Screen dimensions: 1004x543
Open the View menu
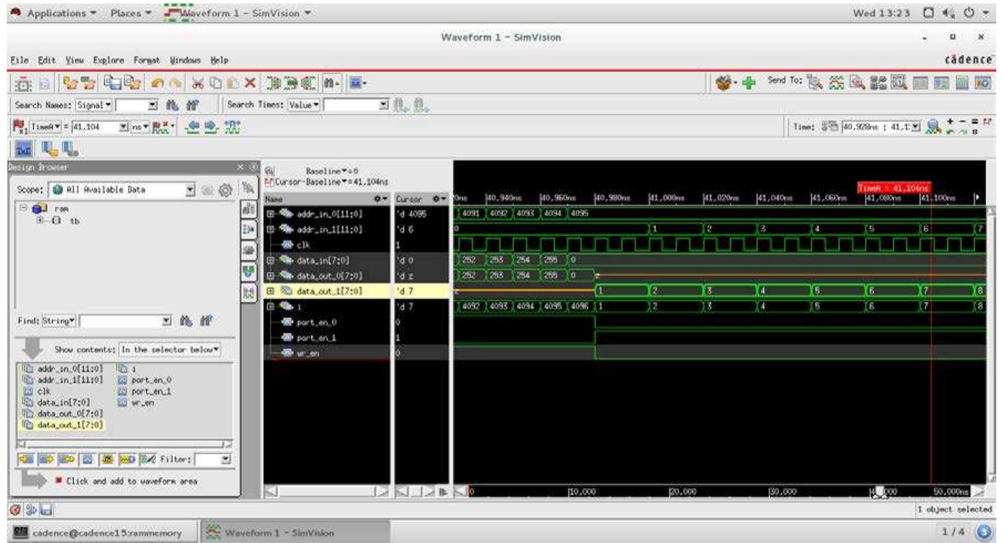(74, 60)
